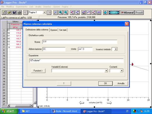Open the Pagina menu
This screenshot has height=114, width=152.
65,7
